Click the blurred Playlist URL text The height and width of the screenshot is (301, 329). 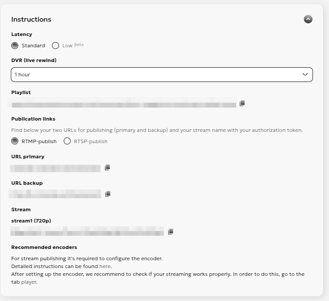[x=124, y=105]
